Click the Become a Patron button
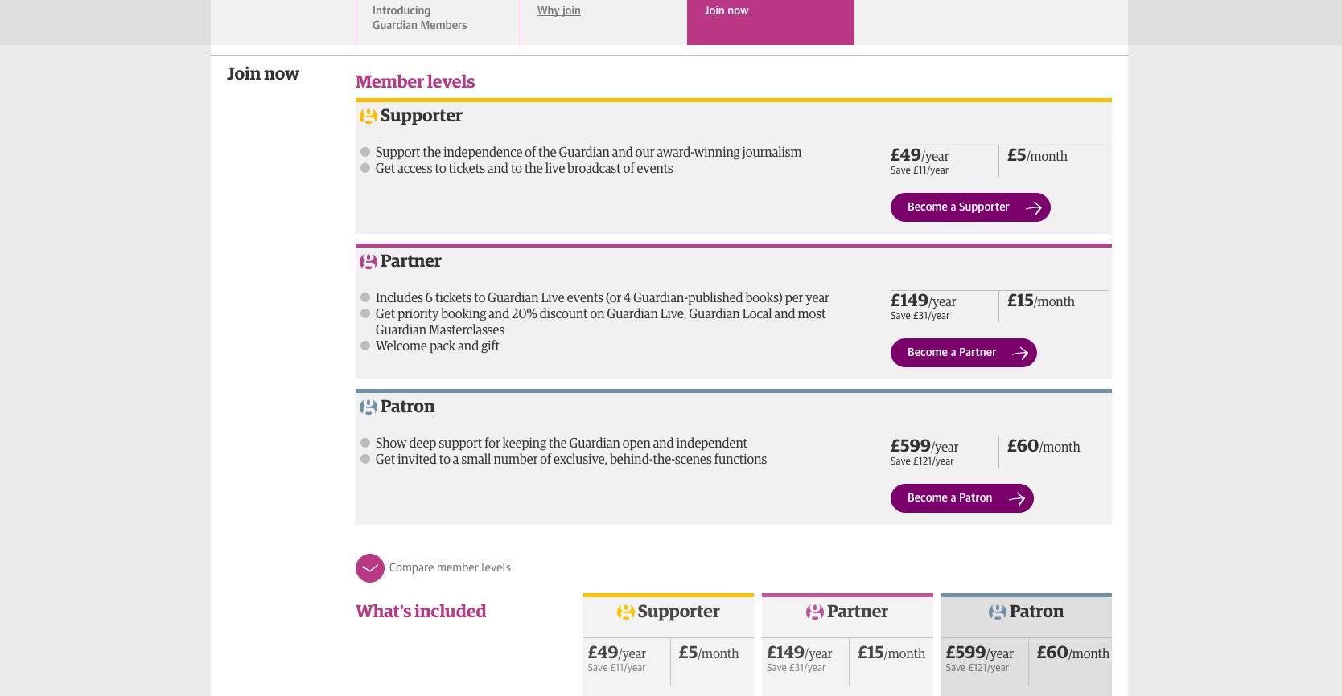 tap(961, 498)
